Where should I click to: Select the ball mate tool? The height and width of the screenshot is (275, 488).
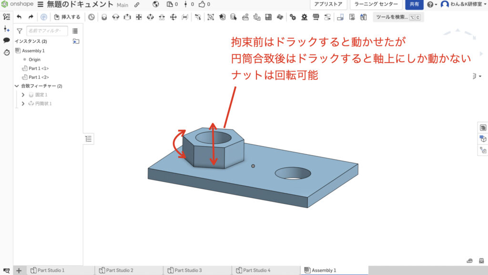[x=173, y=17]
